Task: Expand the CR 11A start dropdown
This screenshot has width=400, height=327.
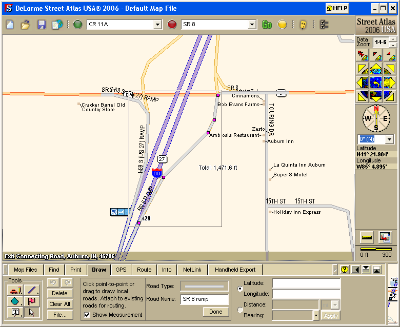Action: [157, 25]
